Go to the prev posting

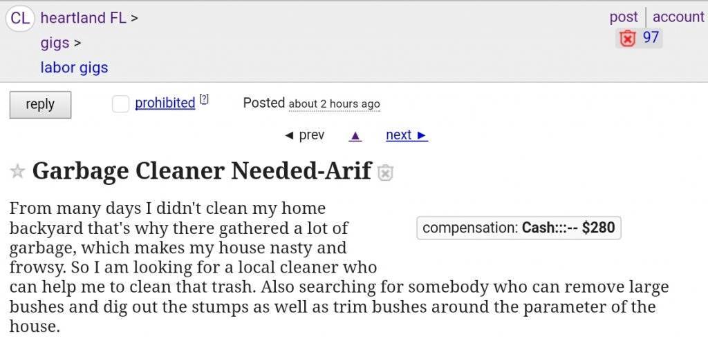coord(305,135)
